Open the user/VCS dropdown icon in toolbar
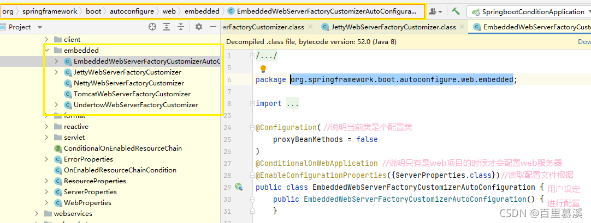Image resolution: width=591 pixels, height=223 pixels. click(x=436, y=11)
